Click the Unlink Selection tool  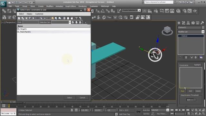(9, 11)
